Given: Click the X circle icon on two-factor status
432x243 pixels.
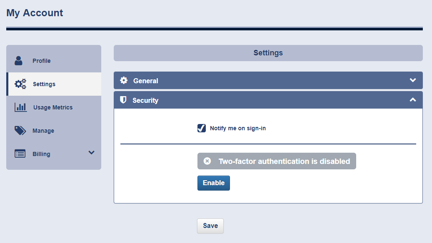Looking at the screenshot, I should click(207, 161).
